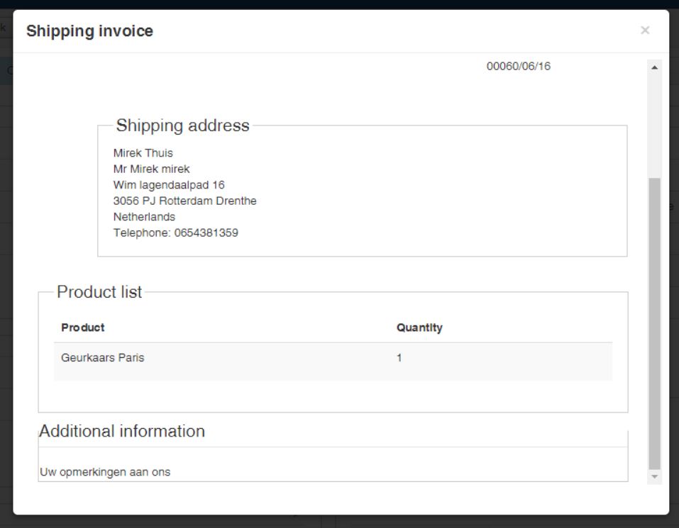Screen dimensions: 679x528
Task: Click the Shipping address section heading
Action: (x=182, y=126)
